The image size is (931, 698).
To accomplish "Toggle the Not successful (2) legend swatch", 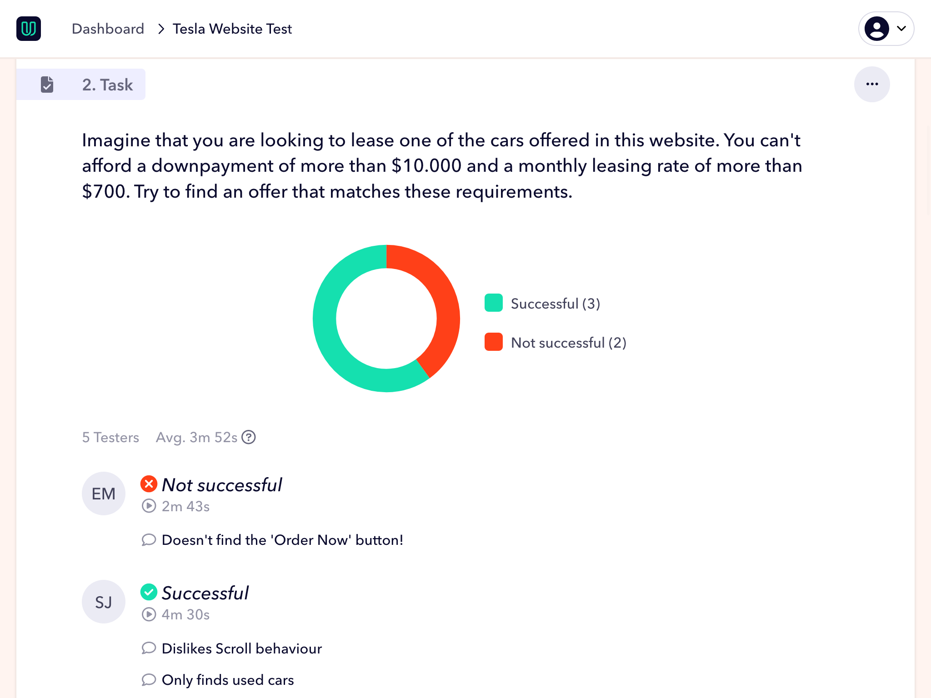I will click(493, 342).
